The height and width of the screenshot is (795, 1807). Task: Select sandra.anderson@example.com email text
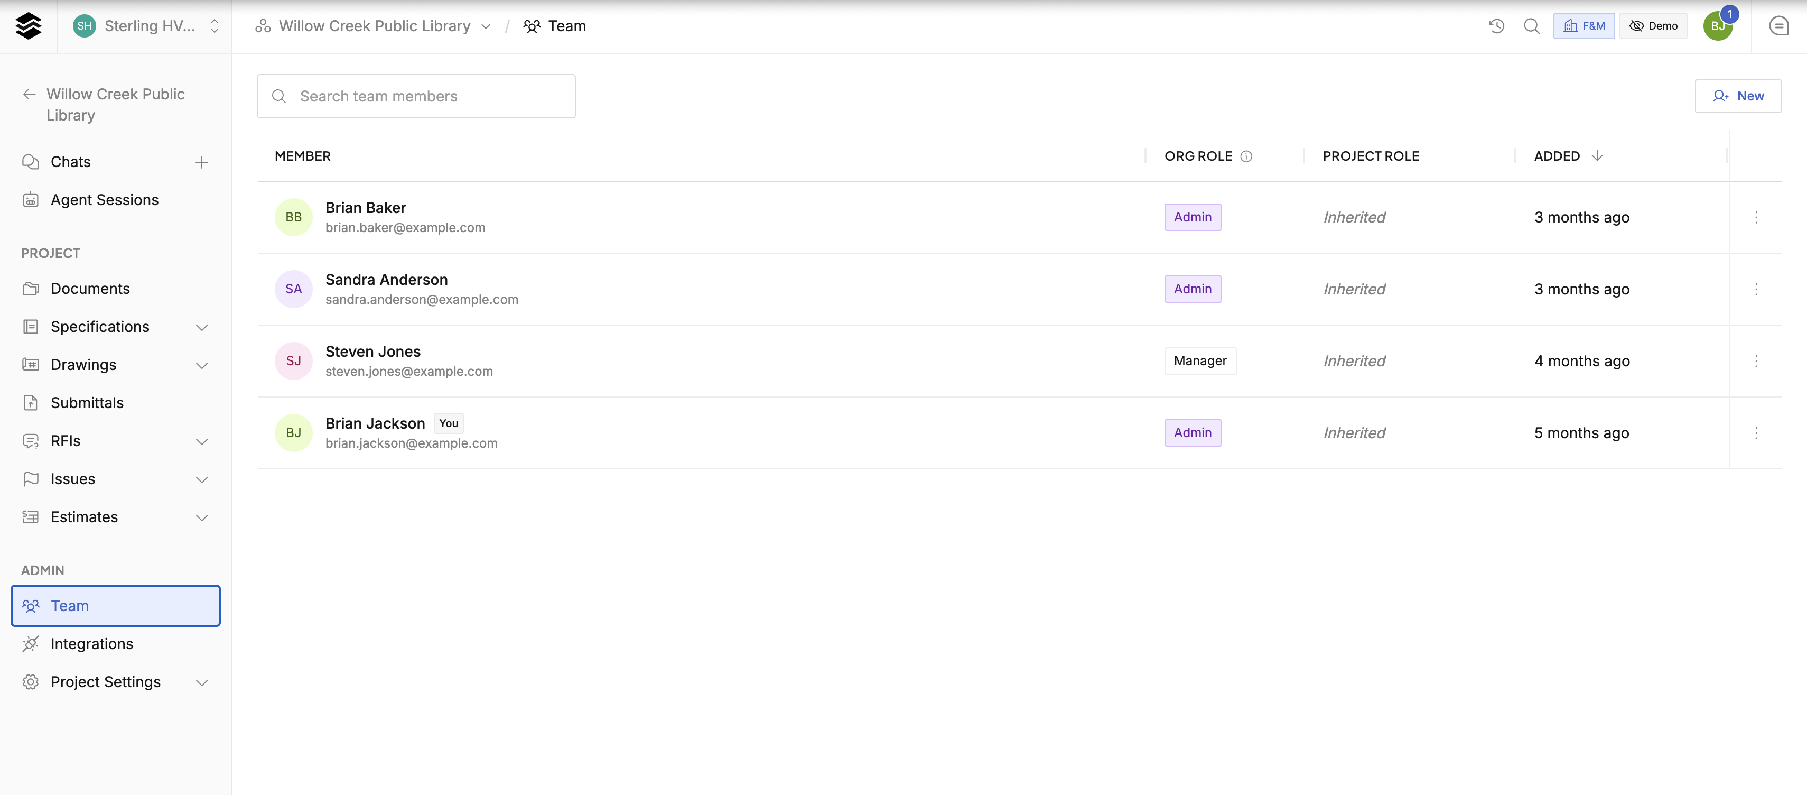422,300
